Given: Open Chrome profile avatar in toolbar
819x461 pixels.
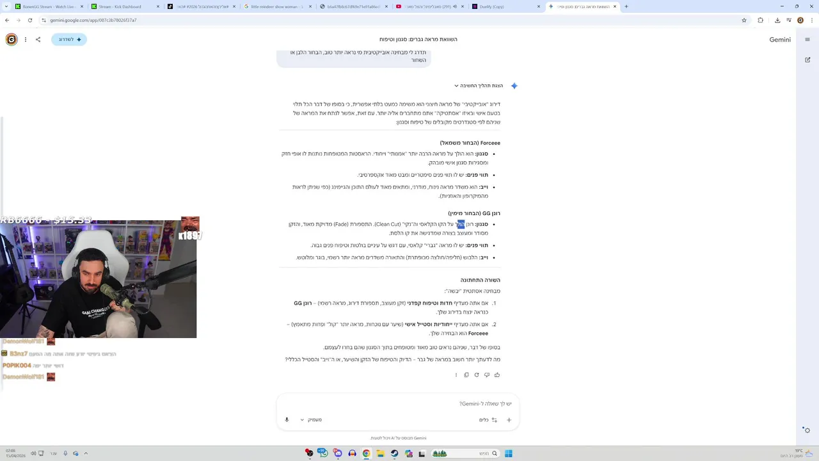Looking at the screenshot, I should point(800,20).
